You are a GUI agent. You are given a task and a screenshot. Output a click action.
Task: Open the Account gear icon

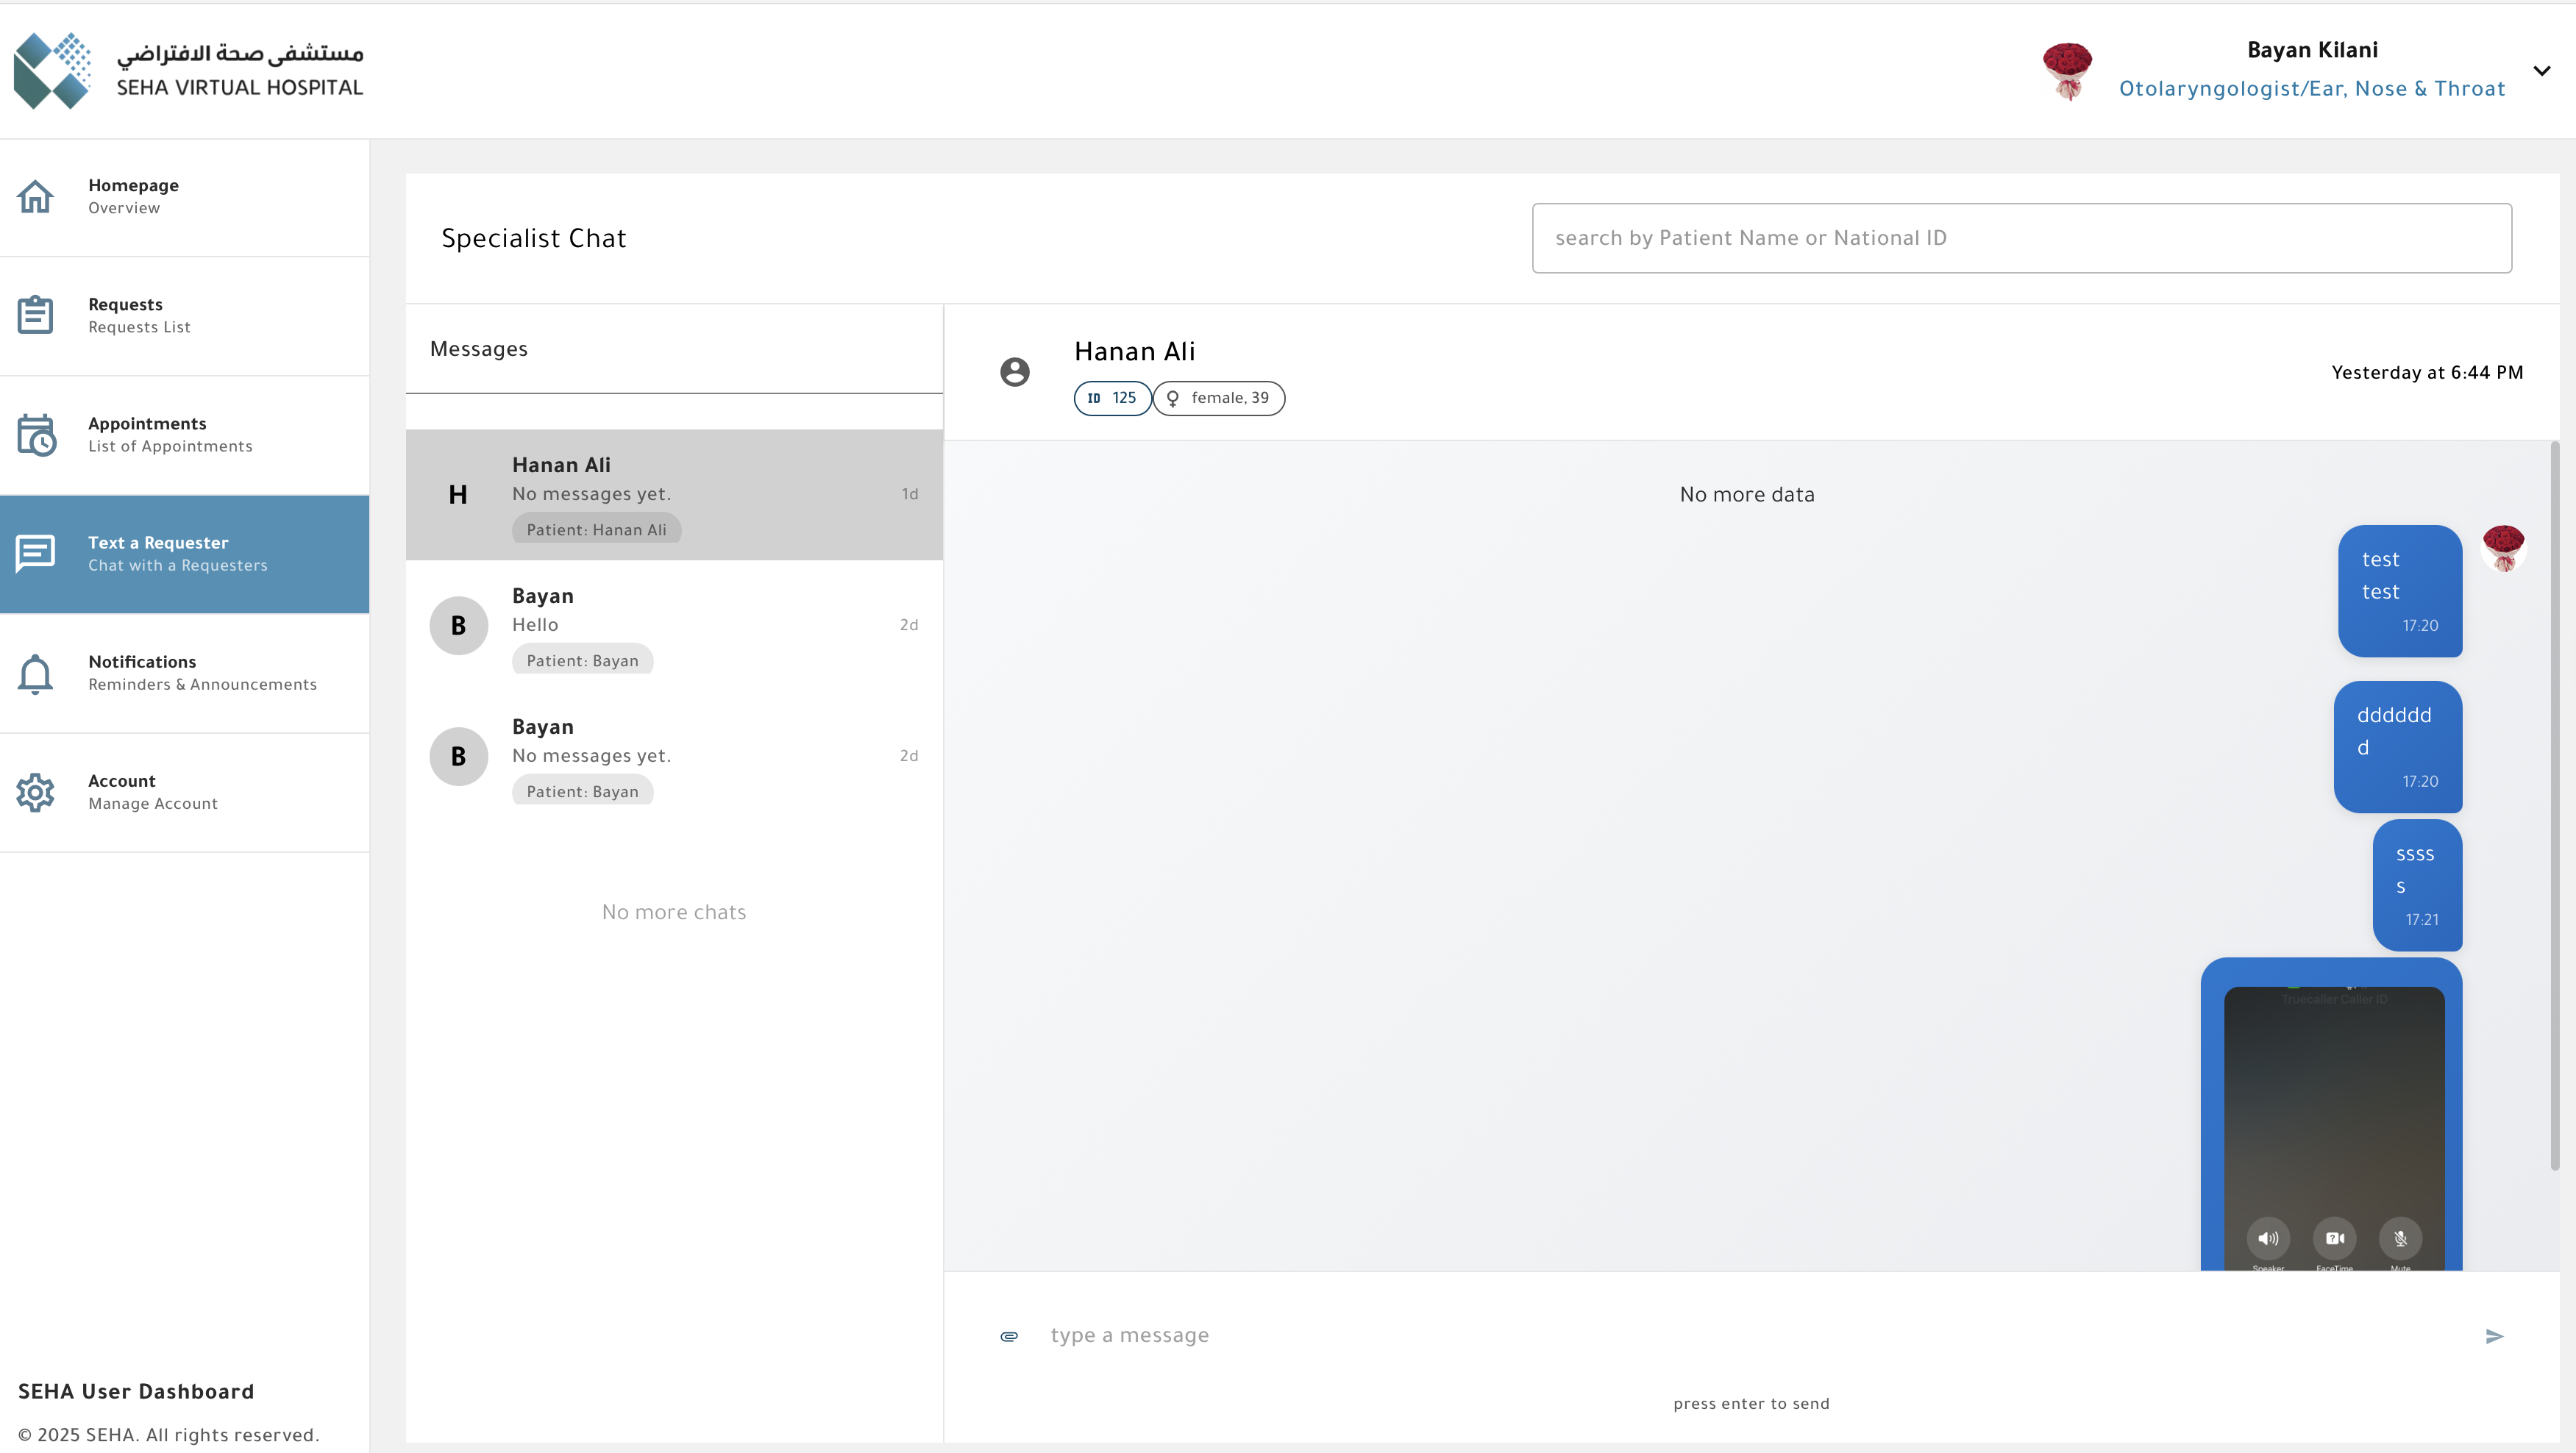35,793
